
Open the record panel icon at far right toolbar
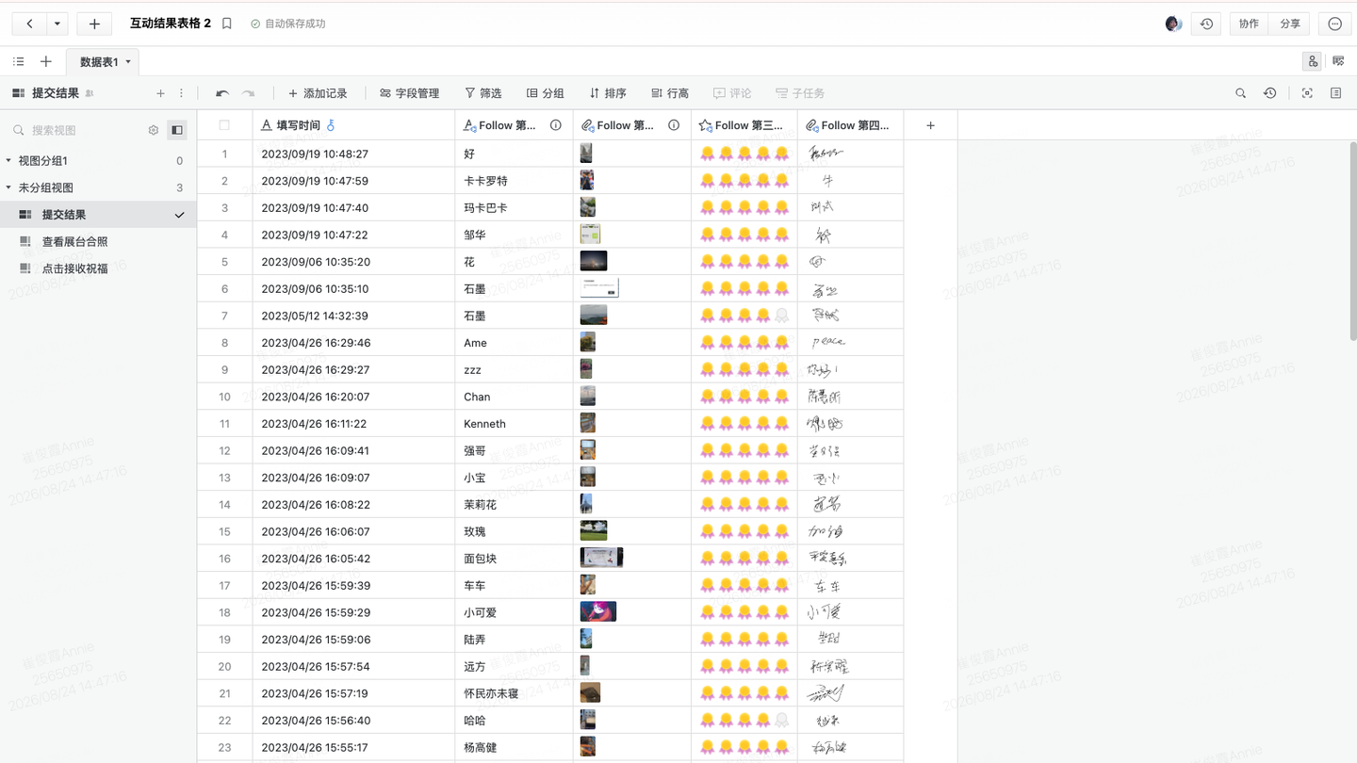pos(1336,93)
